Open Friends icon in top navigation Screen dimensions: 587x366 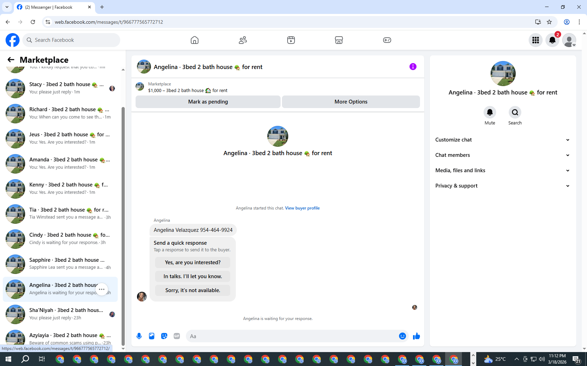[243, 40]
